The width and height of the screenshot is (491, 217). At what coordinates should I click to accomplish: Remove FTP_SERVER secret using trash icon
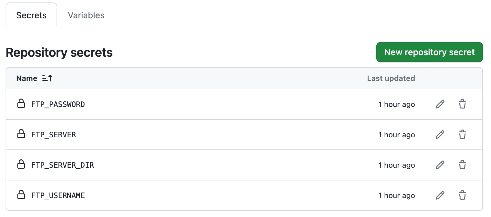point(462,135)
